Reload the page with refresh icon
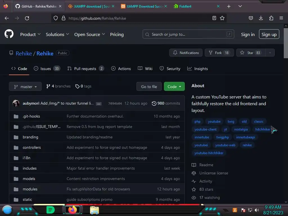The width and height of the screenshot is (288, 216). [x=27, y=18]
